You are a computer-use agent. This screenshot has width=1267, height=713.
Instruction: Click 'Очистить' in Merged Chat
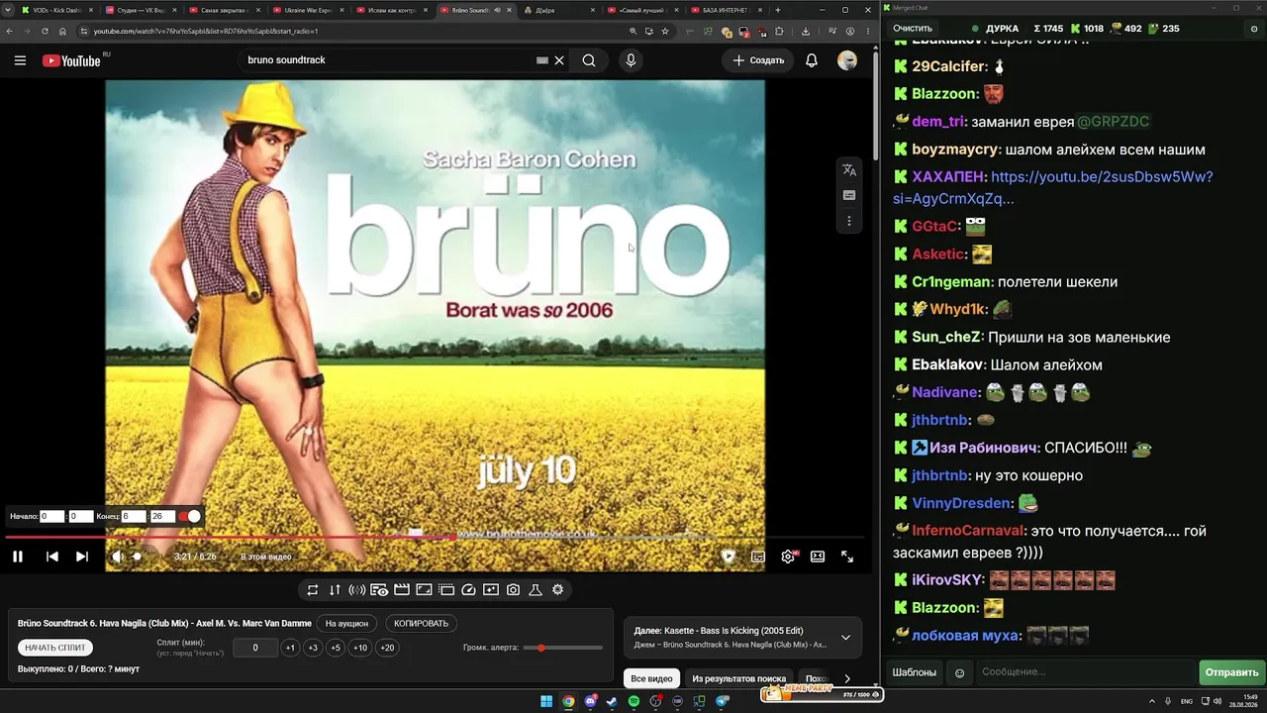[x=913, y=29]
